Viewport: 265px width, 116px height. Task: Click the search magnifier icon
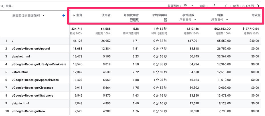[2, 6]
